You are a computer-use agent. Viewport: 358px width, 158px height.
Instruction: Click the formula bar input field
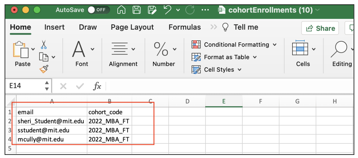click(x=231, y=86)
